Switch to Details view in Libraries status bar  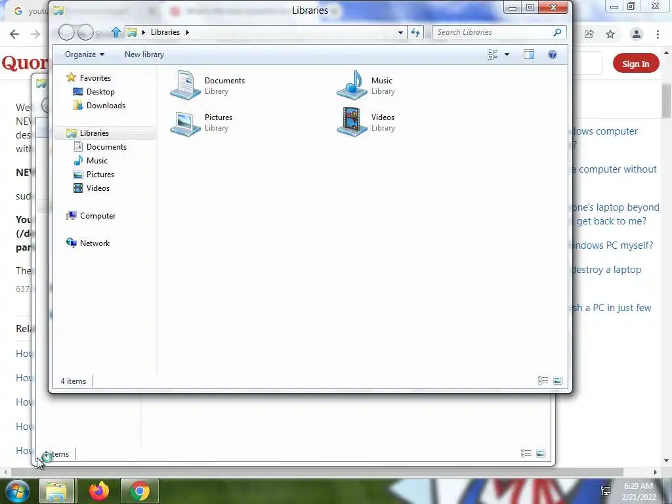click(543, 381)
